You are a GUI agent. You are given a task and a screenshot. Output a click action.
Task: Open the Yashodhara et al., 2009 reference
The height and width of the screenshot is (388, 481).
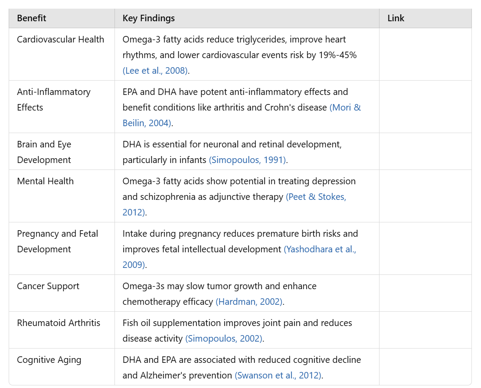[320, 249]
